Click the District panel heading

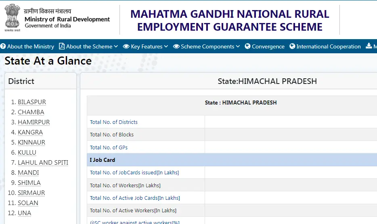tap(21, 81)
